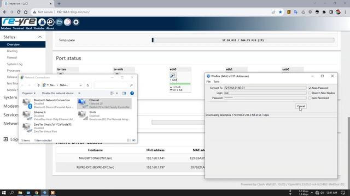Click the REYRE-DFC hostname row
The width and height of the screenshot is (350, 196).
(95, 167)
